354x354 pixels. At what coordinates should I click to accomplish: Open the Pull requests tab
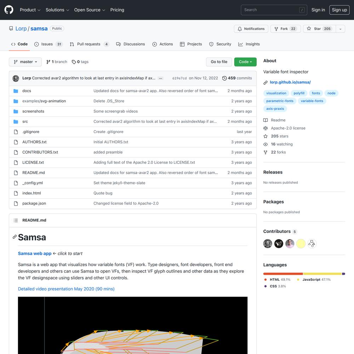click(90, 44)
